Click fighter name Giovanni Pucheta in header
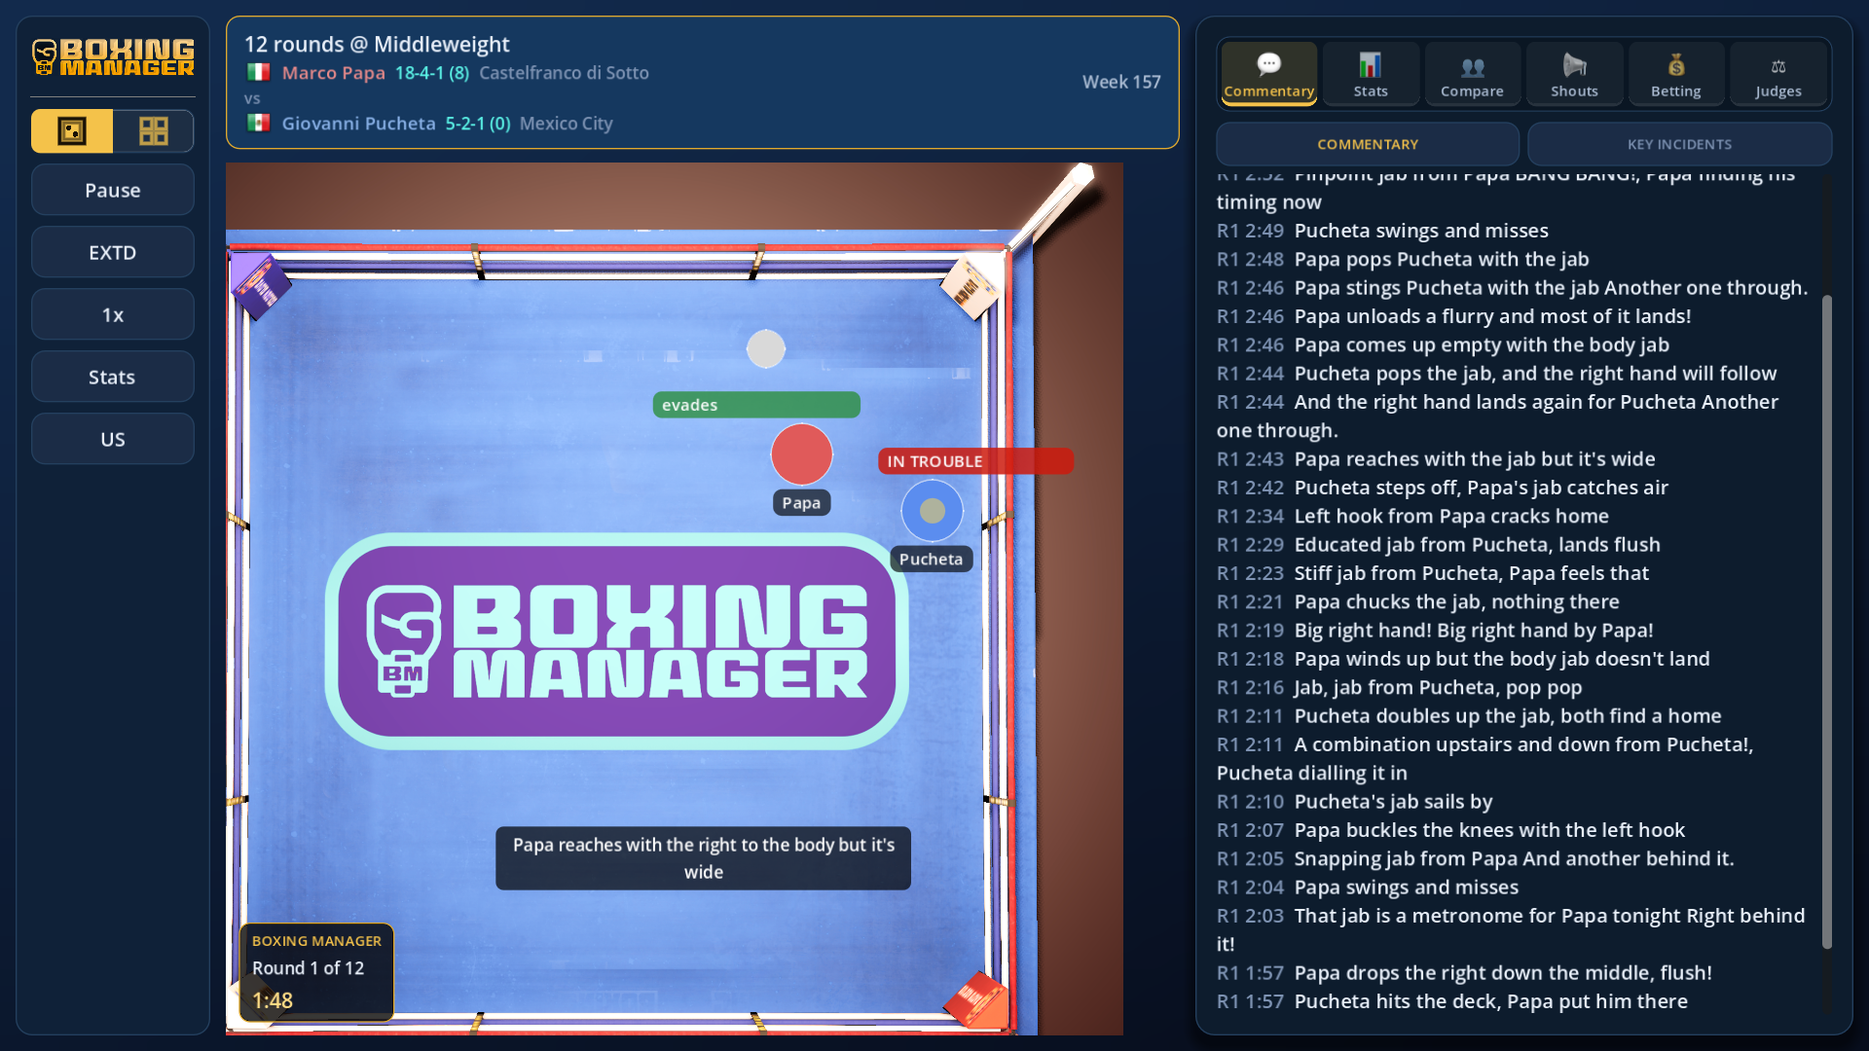The height and width of the screenshot is (1051, 1869). tap(359, 124)
